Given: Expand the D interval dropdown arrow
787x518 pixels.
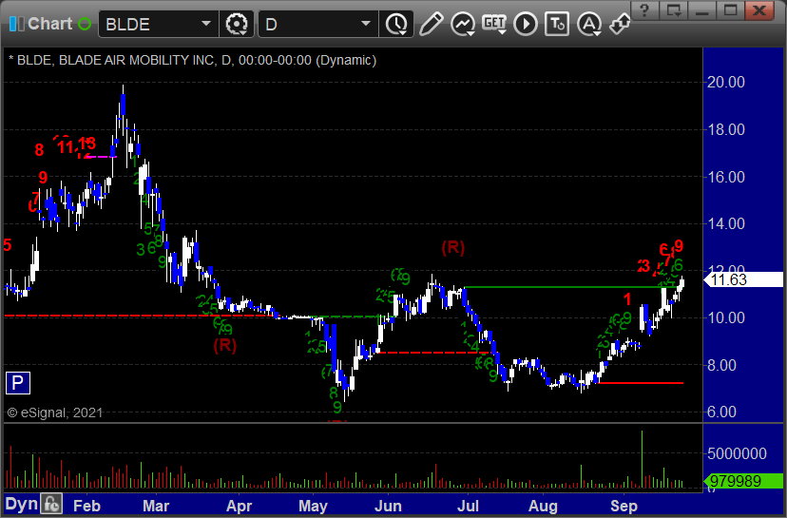Looking at the screenshot, I should 366,24.
